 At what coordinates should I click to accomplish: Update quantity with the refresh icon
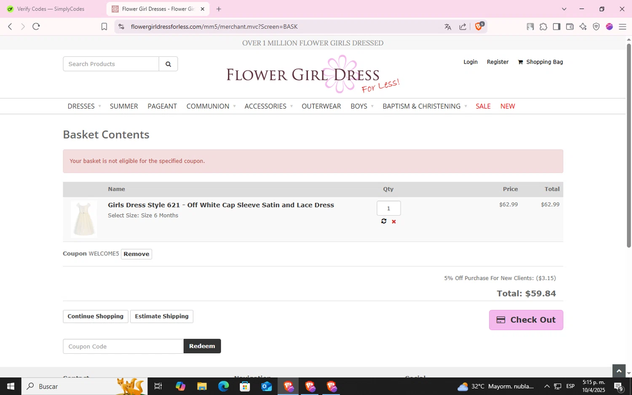click(383, 221)
